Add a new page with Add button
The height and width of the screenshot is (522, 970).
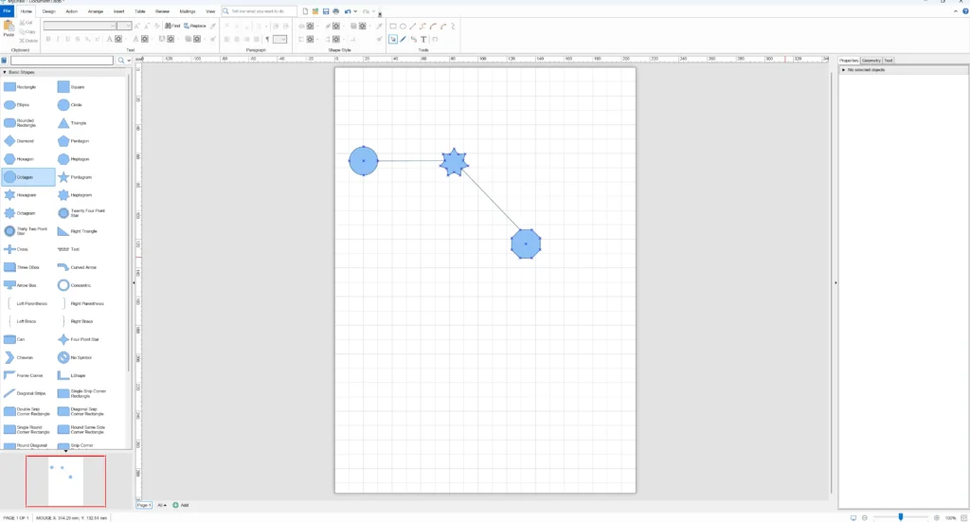(x=181, y=505)
